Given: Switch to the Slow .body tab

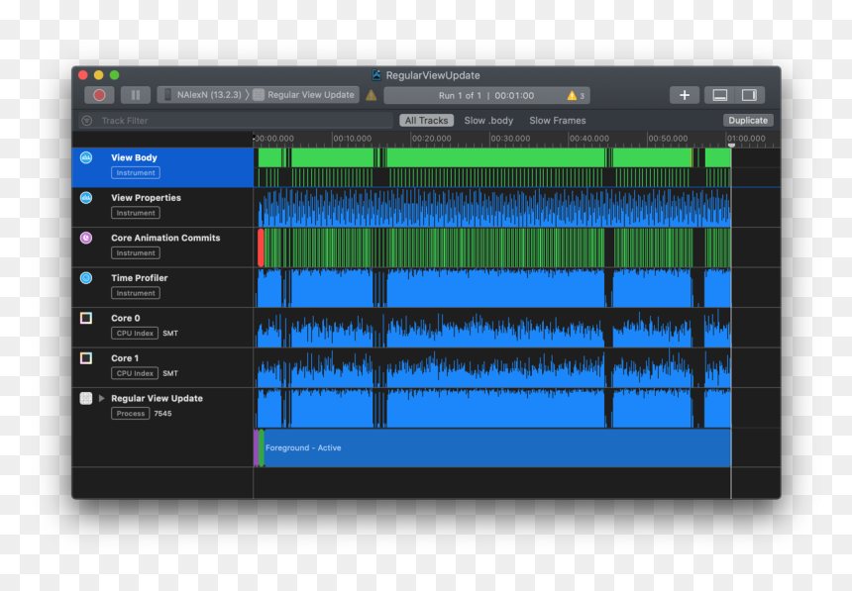Looking at the screenshot, I should click(x=488, y=121).
